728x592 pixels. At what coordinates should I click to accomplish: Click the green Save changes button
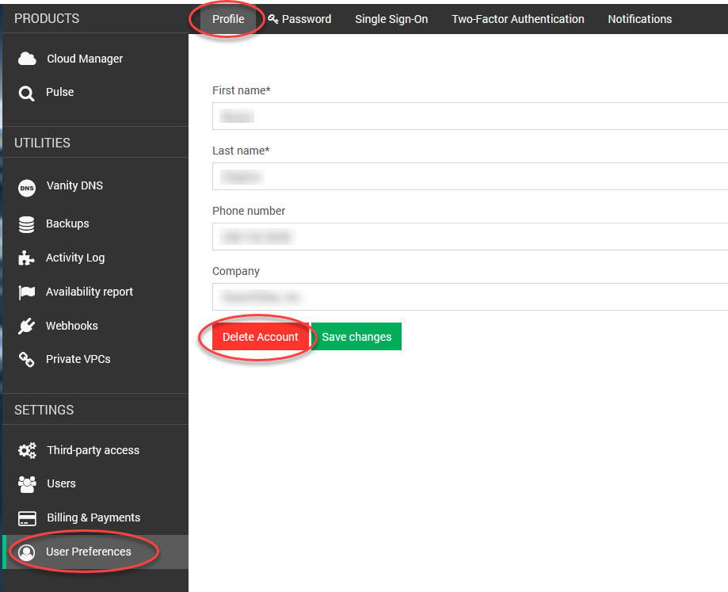356,337
